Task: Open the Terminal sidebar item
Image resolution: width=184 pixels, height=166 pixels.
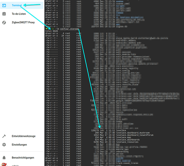Action: pos(22,5)
